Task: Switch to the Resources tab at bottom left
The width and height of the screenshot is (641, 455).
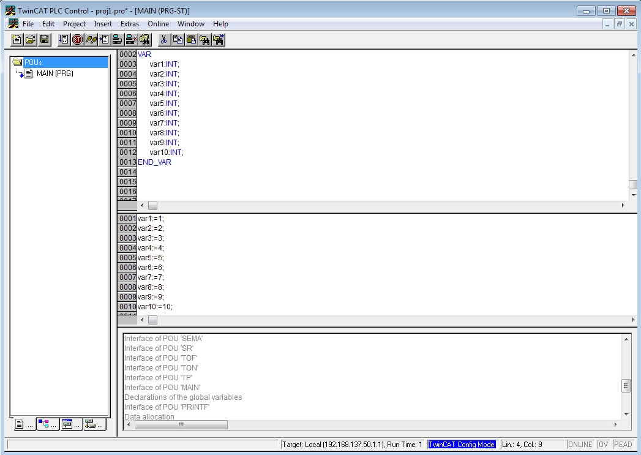Action: (x=91, y=424)
